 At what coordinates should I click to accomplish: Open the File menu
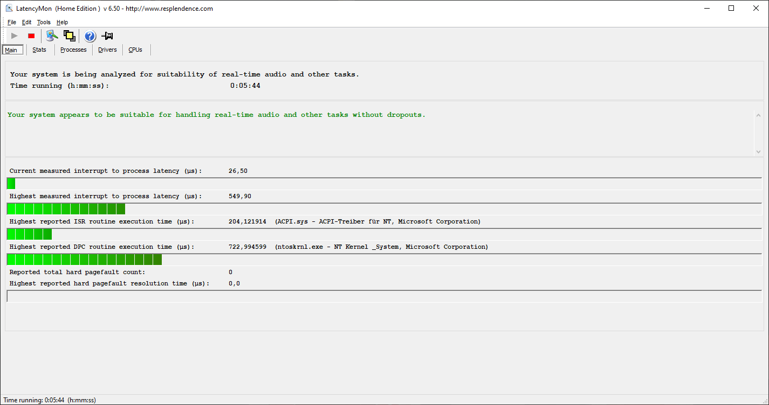point(12,22)
